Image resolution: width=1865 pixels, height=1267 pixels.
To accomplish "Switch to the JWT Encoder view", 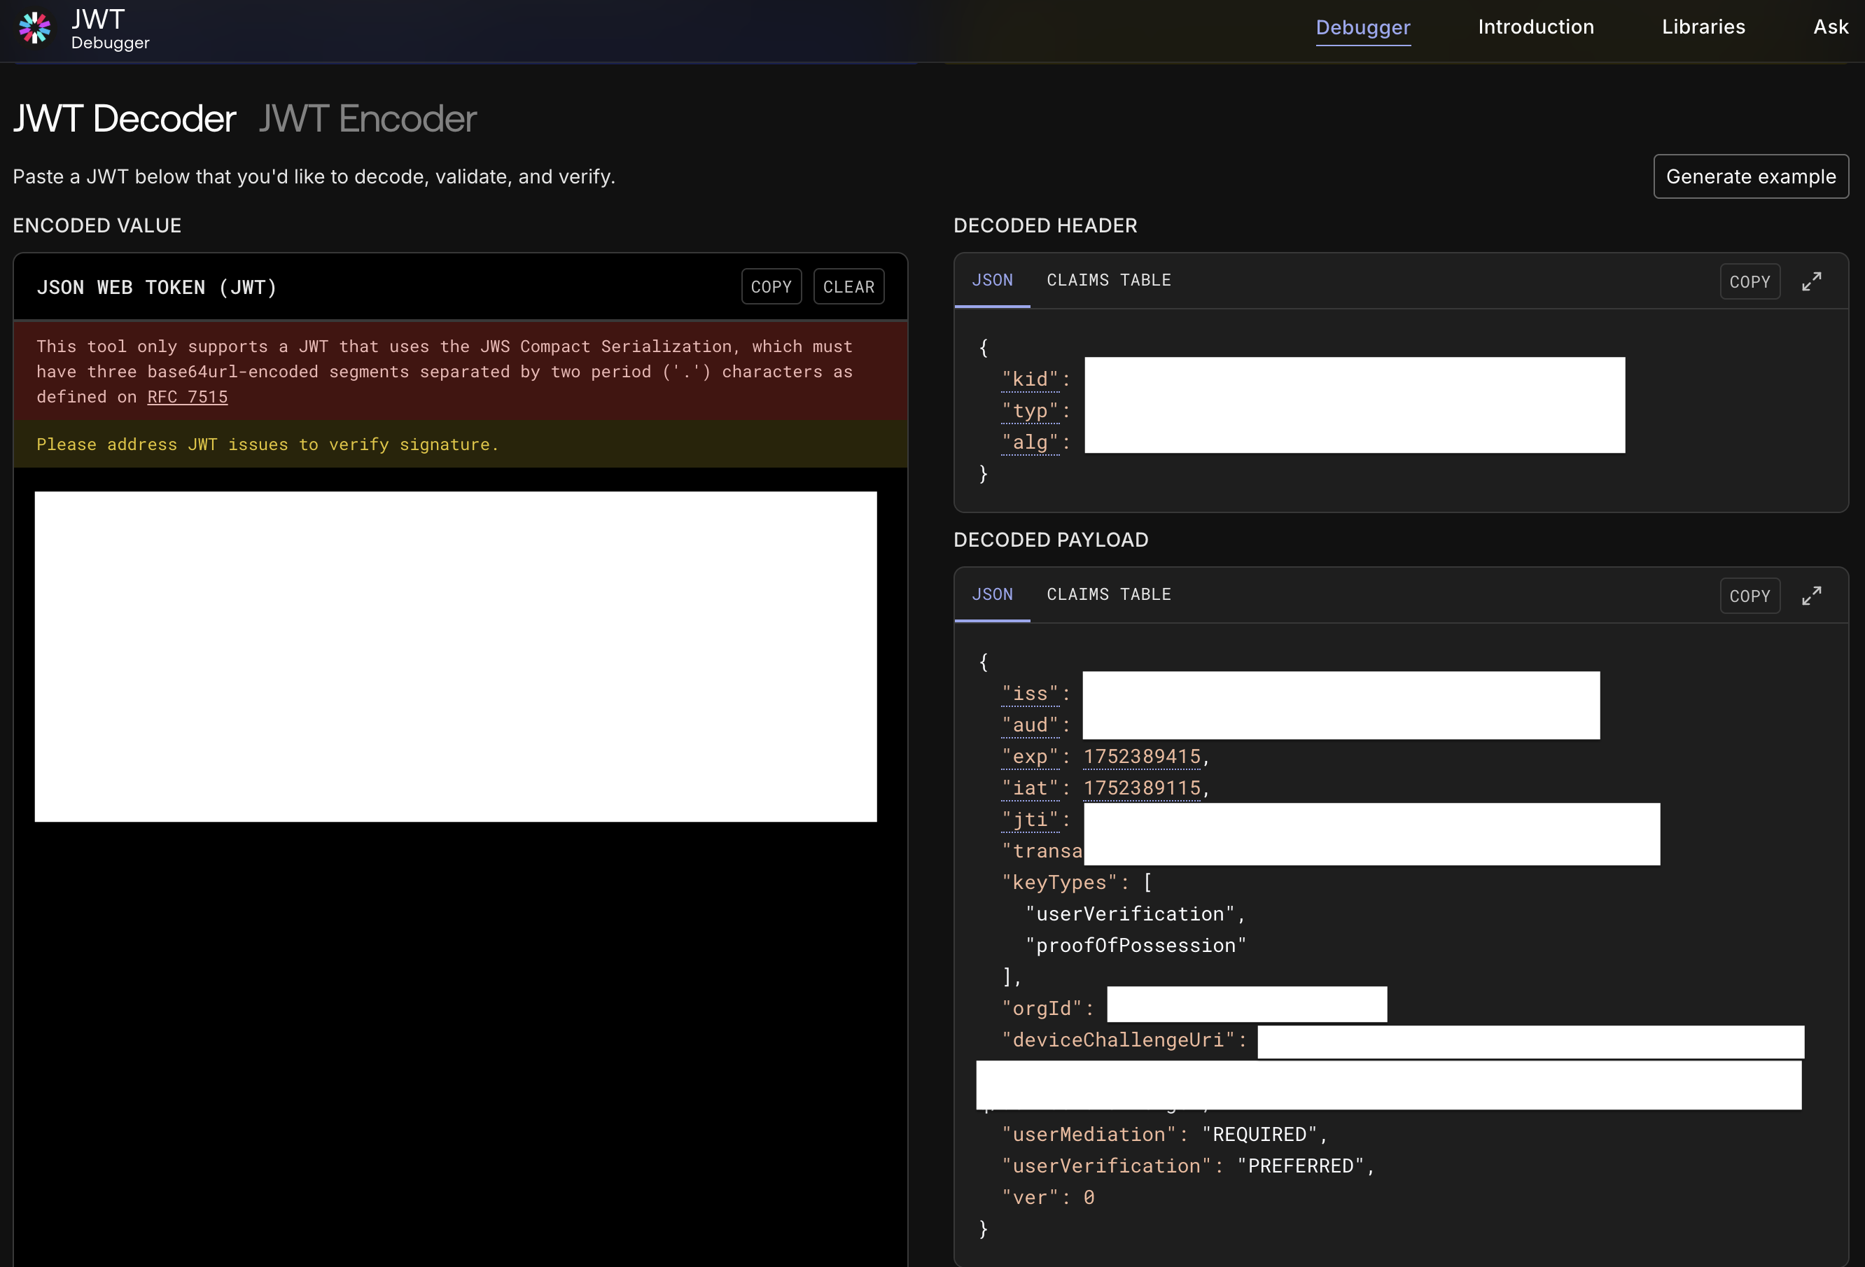I will pyautogui.click(x=368, y=119).
